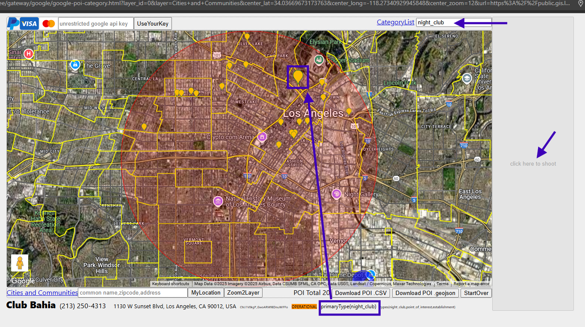Click the MyLocation button
Image resolution: width=585 pixels, height=327 pixels.
pyautogui.click(x=206, y=293)
